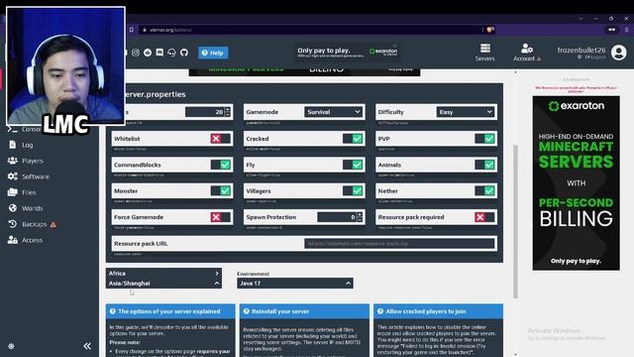Click the Backups warning triangle icon
Image resolution: width=634 pixels, height=357 pixels.
(x=53, y=224)
